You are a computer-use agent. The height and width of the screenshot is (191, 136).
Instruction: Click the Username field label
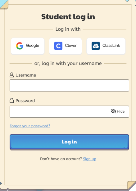pos(26,75)
